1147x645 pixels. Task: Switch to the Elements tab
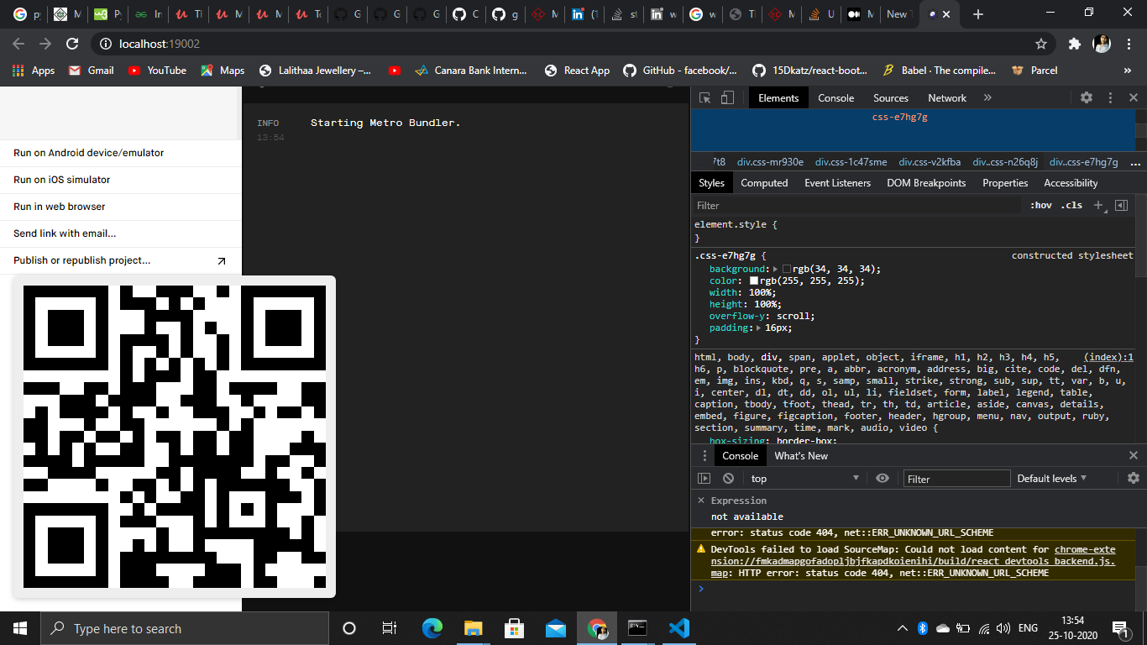pos(778,98)
